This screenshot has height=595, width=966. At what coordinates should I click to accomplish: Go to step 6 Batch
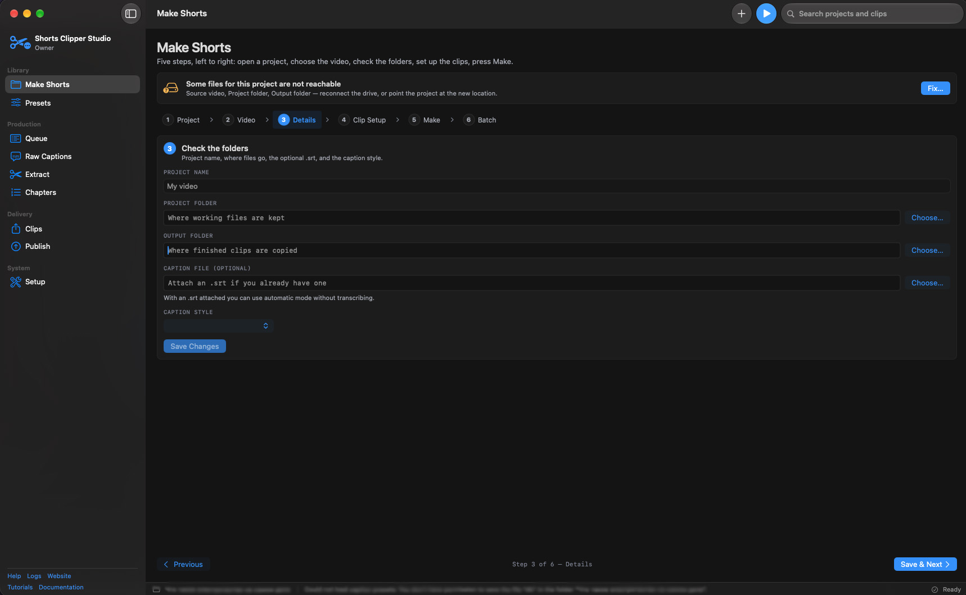480,120
